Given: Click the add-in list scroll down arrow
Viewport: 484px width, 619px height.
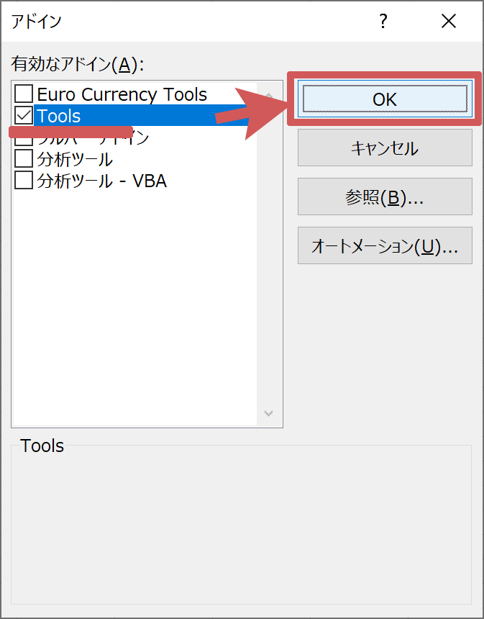Looking at the screenshot, I should tap(269, 413).
